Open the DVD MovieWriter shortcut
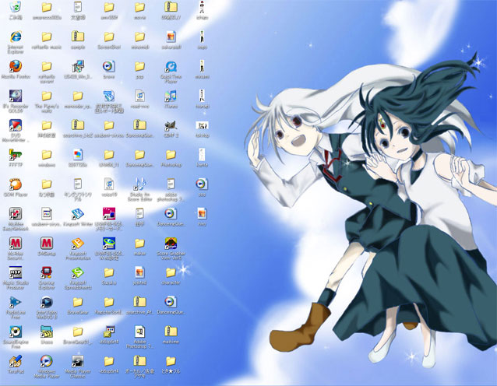This screenshot has height=386, width=497. [16, 125]
